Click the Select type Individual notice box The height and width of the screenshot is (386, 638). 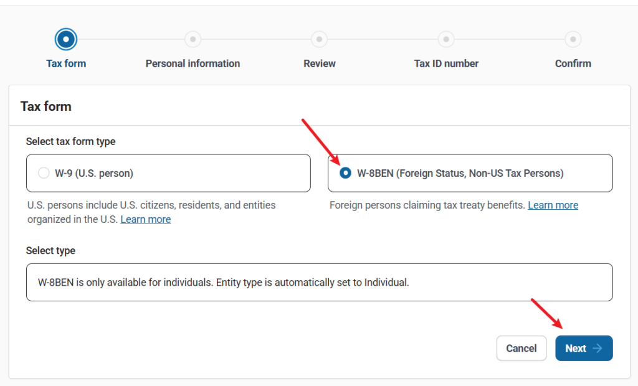pos(319,282)
